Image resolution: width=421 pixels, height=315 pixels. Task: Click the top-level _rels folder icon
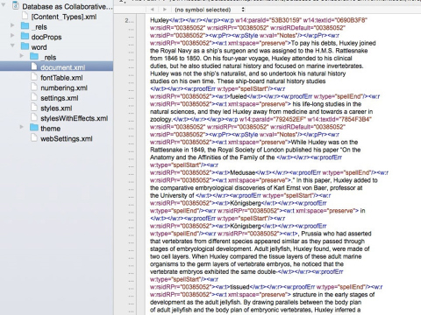click(25, 26)
